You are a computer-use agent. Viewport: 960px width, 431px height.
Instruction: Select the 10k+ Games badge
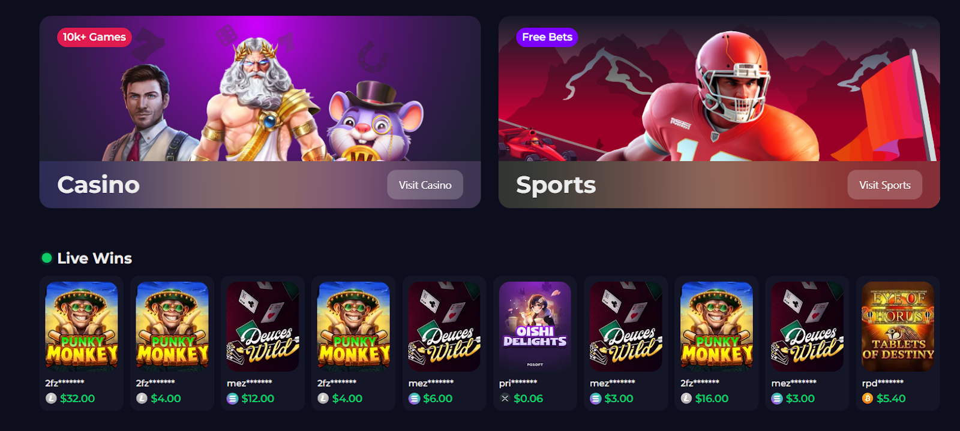click(94, 37)
